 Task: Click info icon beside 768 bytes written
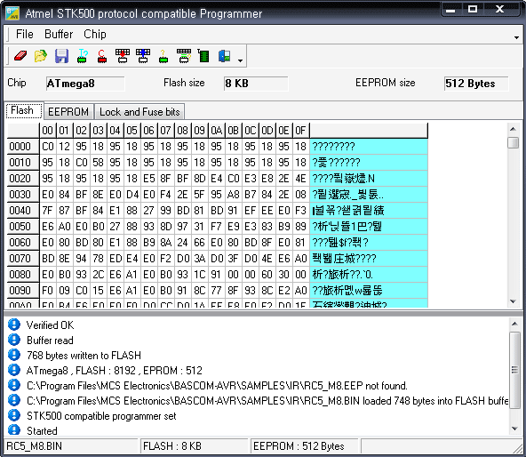[14, 355]
